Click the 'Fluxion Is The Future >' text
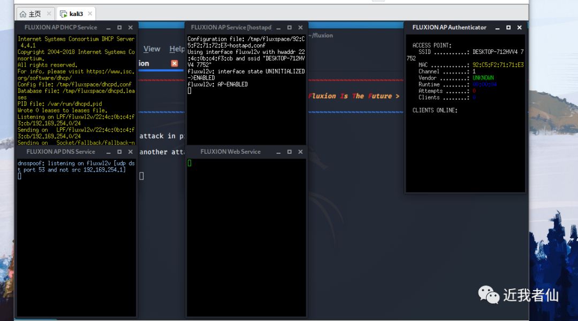This screenshot has height=321, width=578. pos(354,96)
